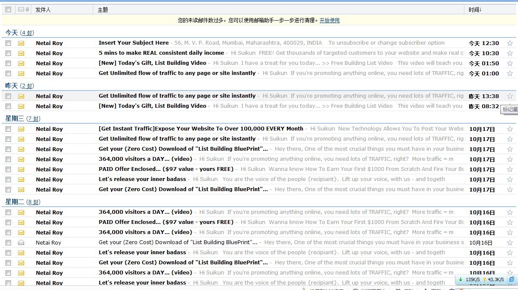The width and height of the screenshot is (518, 290).
Task: Click the paperclip attachment icon in header
Action: 27,9
